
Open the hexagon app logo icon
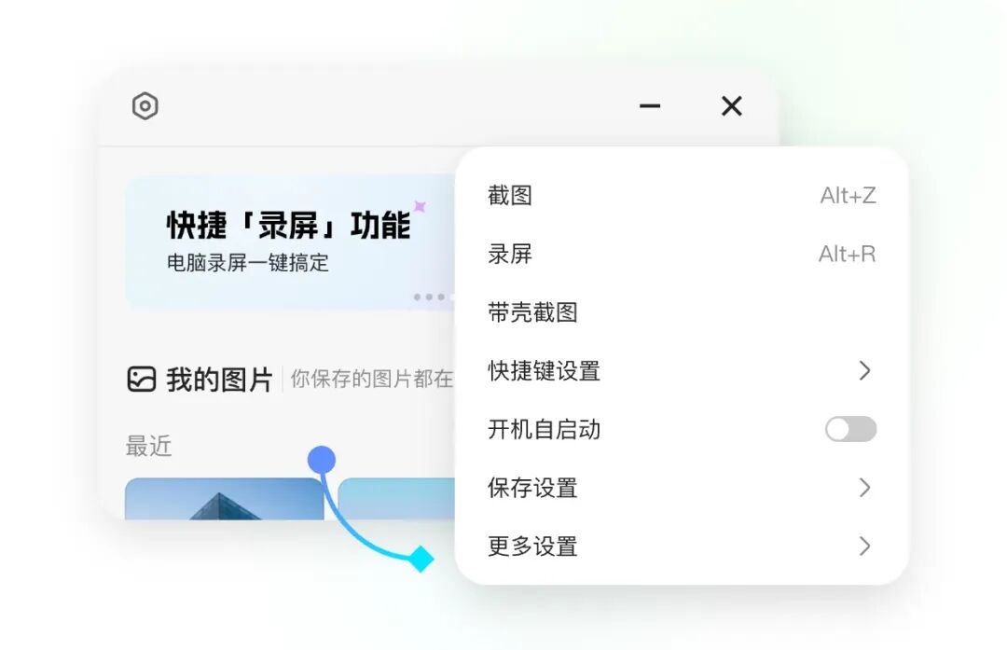click(145, 106)
